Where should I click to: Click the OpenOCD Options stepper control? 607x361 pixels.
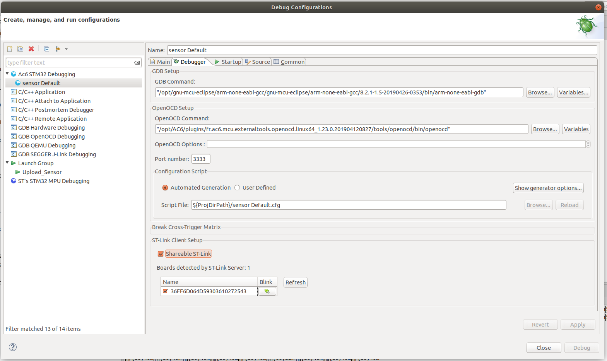point(588,144)
